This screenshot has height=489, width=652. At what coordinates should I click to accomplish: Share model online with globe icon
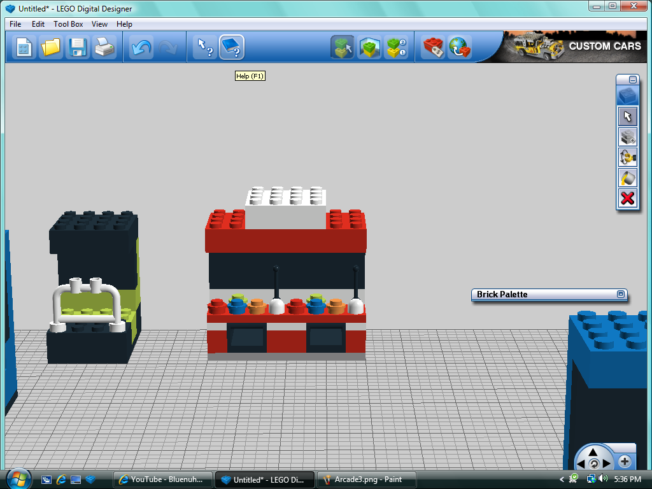460,47
